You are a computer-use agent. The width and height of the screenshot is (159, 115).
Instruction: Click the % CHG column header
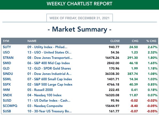click(151, 41)
